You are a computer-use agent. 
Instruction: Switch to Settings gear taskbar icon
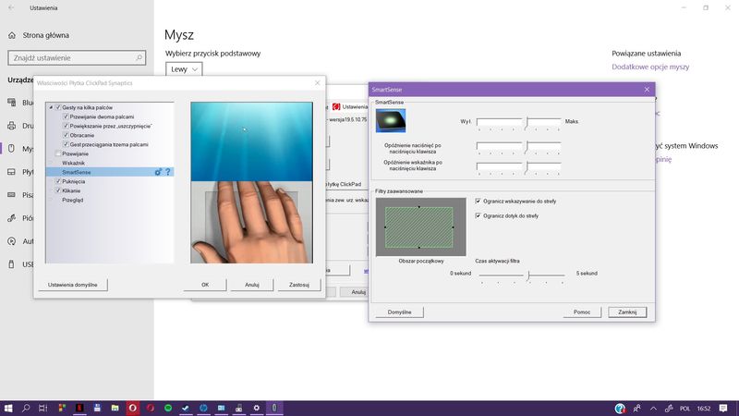[x=257, y=408]
